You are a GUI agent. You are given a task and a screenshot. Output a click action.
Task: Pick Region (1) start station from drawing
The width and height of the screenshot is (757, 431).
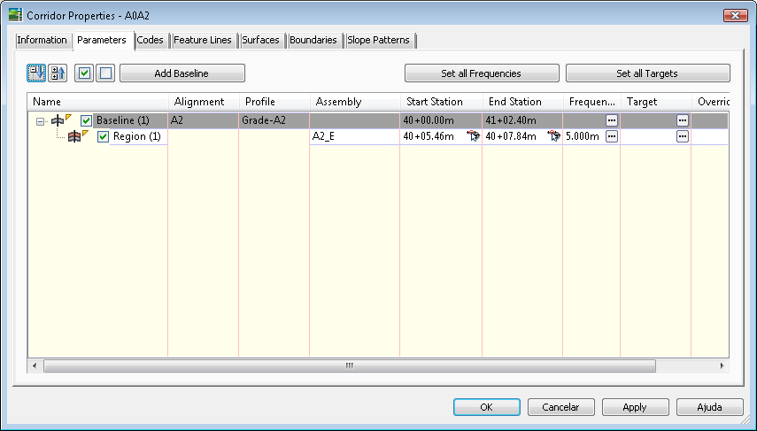coord(474,136)
